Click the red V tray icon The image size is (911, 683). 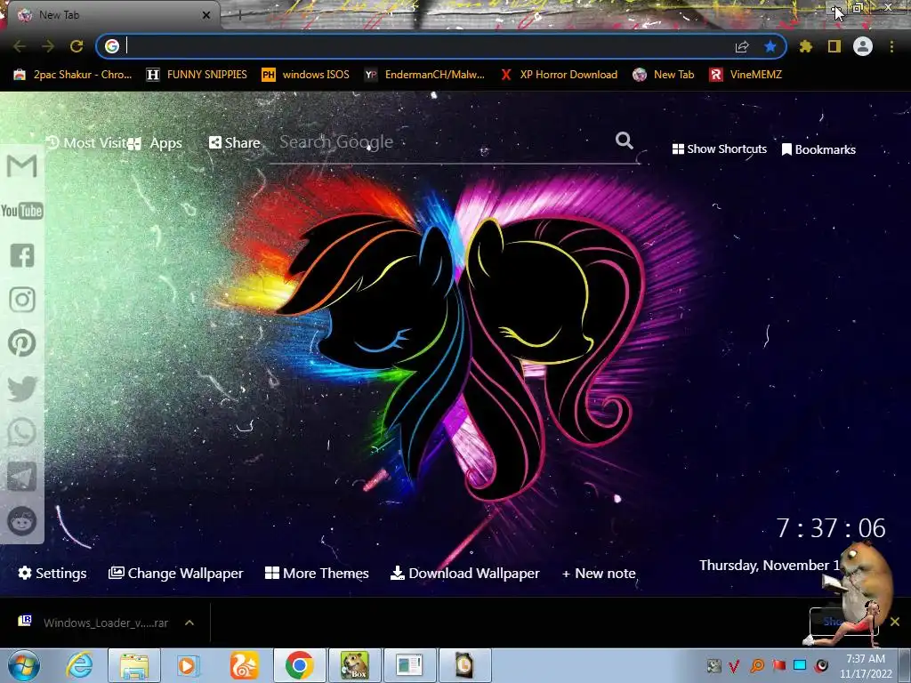coord(734,666)
